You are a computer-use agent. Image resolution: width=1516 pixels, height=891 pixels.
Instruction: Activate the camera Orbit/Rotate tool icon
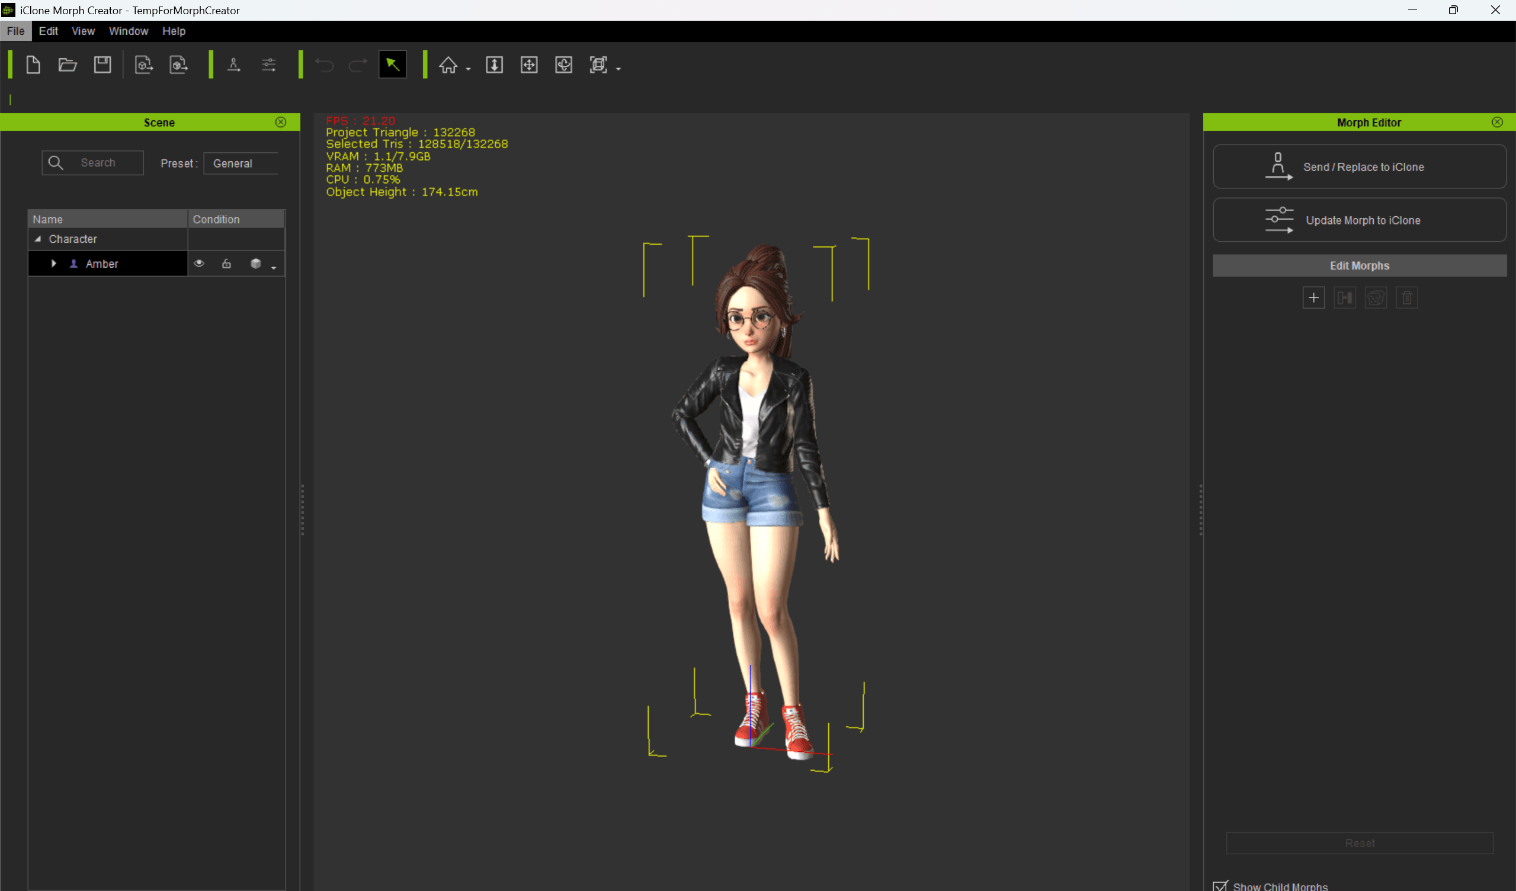(x=564, y=65)
